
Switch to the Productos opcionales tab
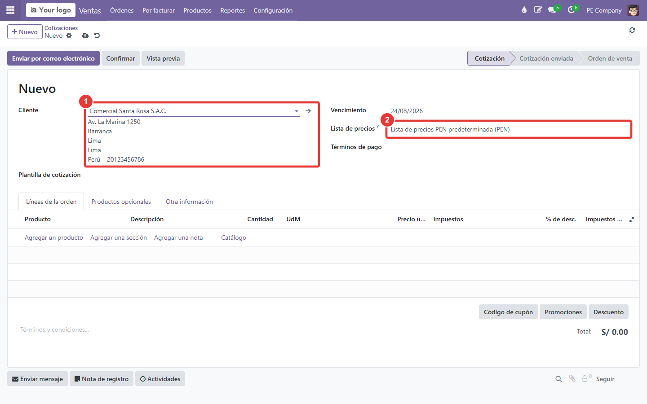pos(121,202)
